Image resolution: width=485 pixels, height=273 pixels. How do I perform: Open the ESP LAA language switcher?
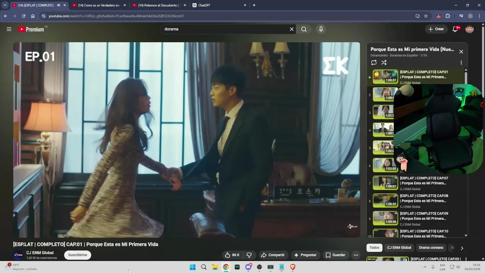(x=443, y=267)
